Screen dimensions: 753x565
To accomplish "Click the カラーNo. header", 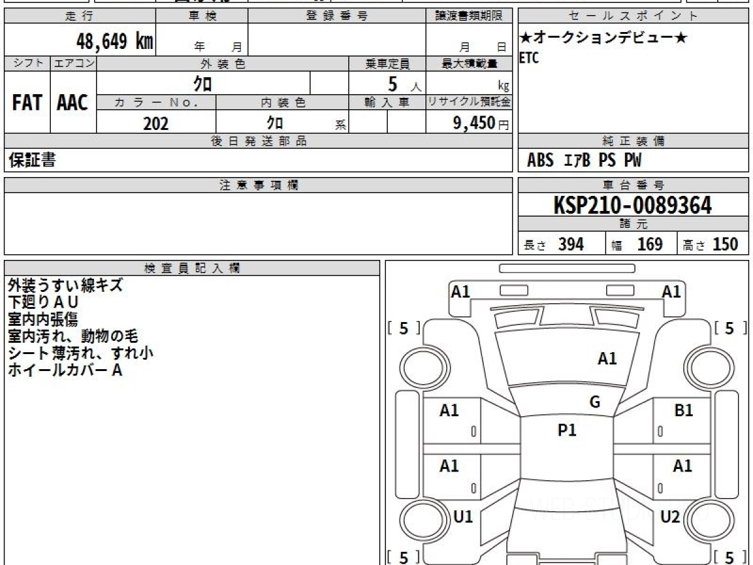I will pos(156,102).
